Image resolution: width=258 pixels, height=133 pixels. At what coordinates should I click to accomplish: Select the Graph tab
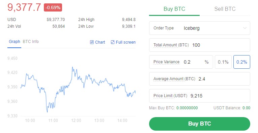click(14, 42)
